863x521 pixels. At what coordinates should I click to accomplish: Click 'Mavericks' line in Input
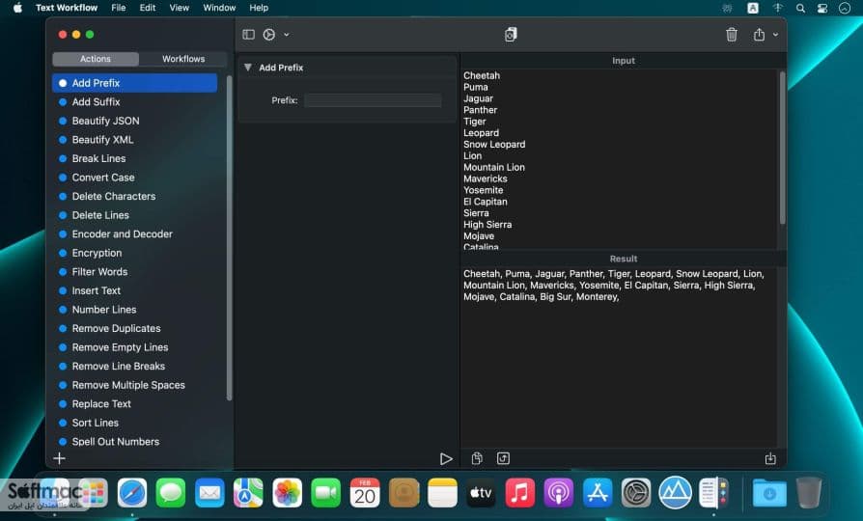(486, 178)
